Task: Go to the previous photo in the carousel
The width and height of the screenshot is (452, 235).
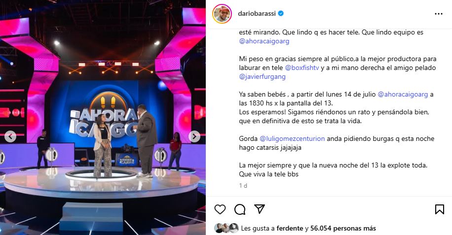Action: [10, 136]
